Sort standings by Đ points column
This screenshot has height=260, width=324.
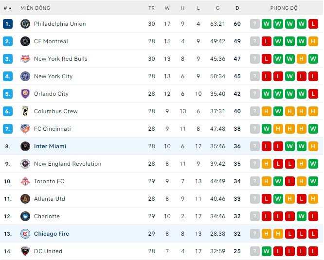point(237,8)
